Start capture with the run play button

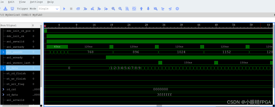coord(64,9)
